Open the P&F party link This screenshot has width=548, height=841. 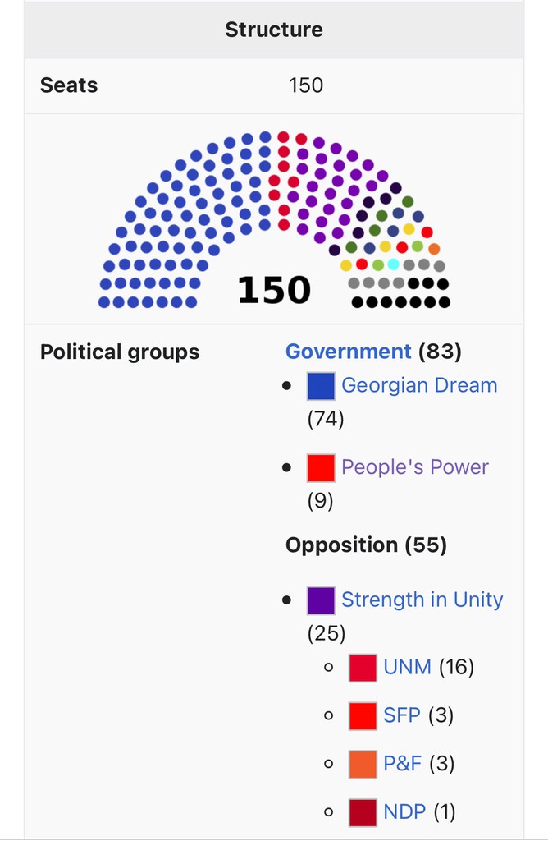tap(402, 764)
